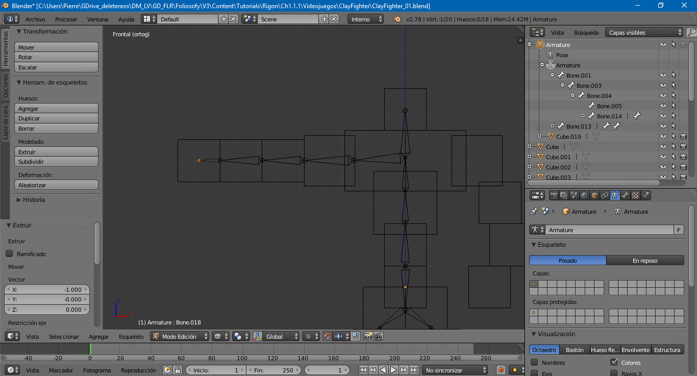The height and width of the screenshot is (376, 697).
Task: Open the Capas visibles filter dropdown
Action: (644, 32)
